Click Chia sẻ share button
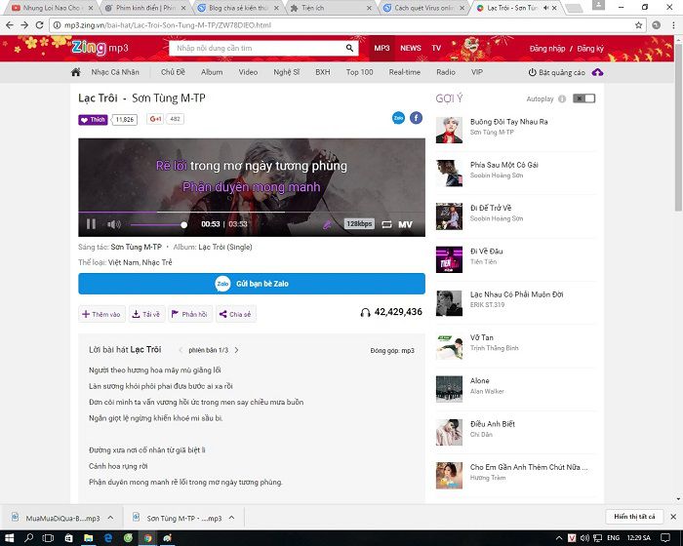Viewport: 683px width, 546px height. pos(235,314)
